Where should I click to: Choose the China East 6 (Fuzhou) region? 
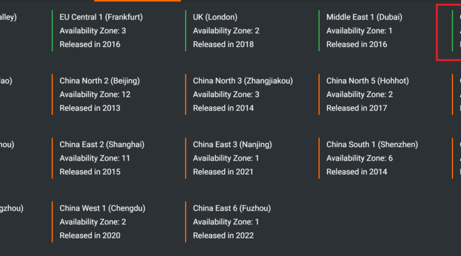pyautogui.click(x=232, y=209)
